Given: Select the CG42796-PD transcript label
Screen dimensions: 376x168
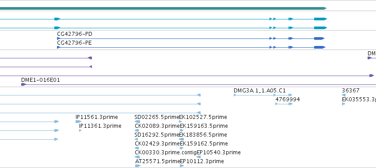Looking at the screenshot, I should [x=75, y=34].
